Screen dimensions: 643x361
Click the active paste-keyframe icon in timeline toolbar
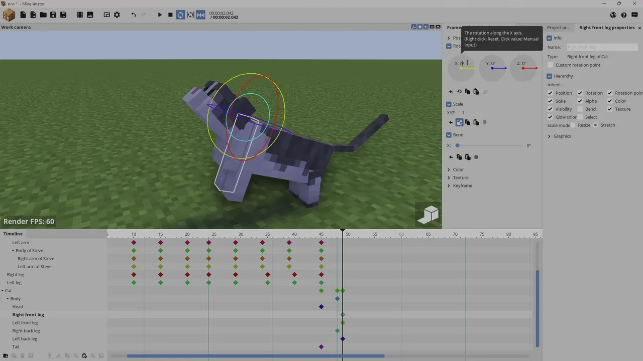pos(84,356)
